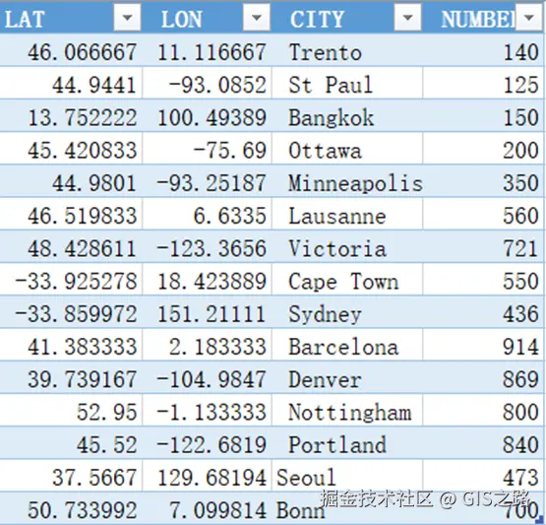Select longitude cell -93.25187
546x525 pixels.
(207, 181)
